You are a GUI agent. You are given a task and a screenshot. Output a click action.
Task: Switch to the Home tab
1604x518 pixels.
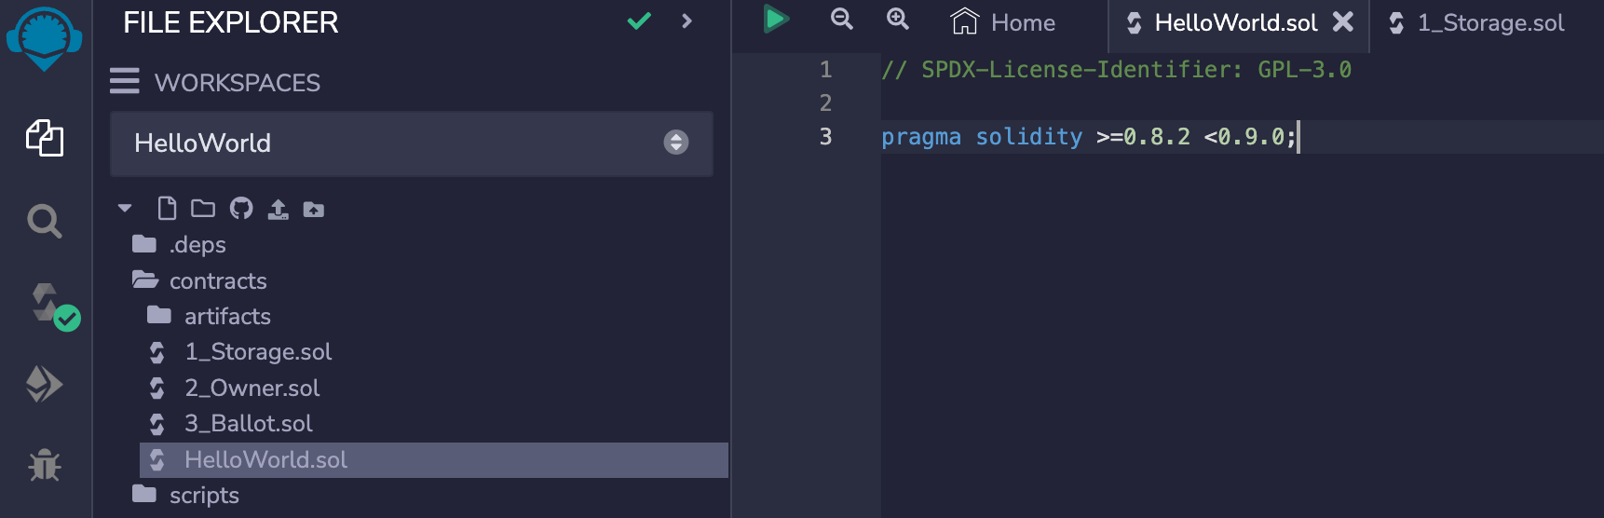tap(1003, 22)
